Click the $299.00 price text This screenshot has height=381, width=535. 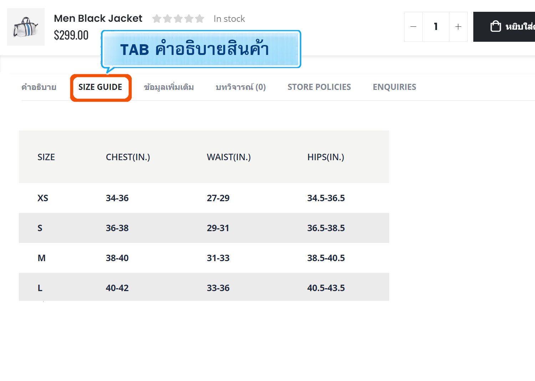point(71,35)
